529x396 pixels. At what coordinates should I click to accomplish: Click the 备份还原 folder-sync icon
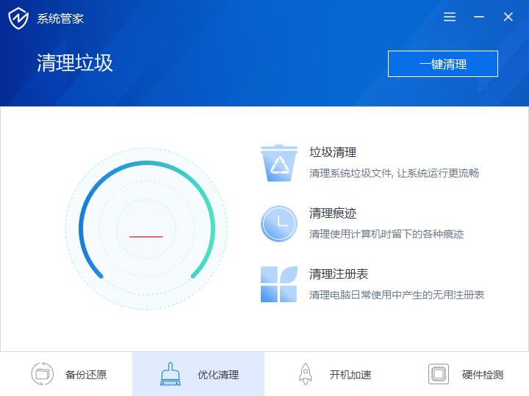click(43, 374)
